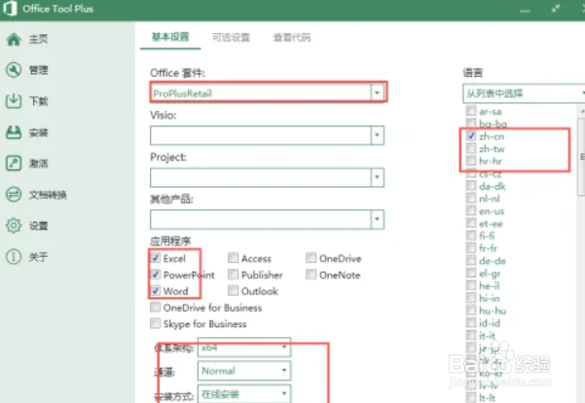Image resolution: width=585 pixels, height=403 pixels.
Task: Open the 激活 activation section
Action: click(27, 164)
